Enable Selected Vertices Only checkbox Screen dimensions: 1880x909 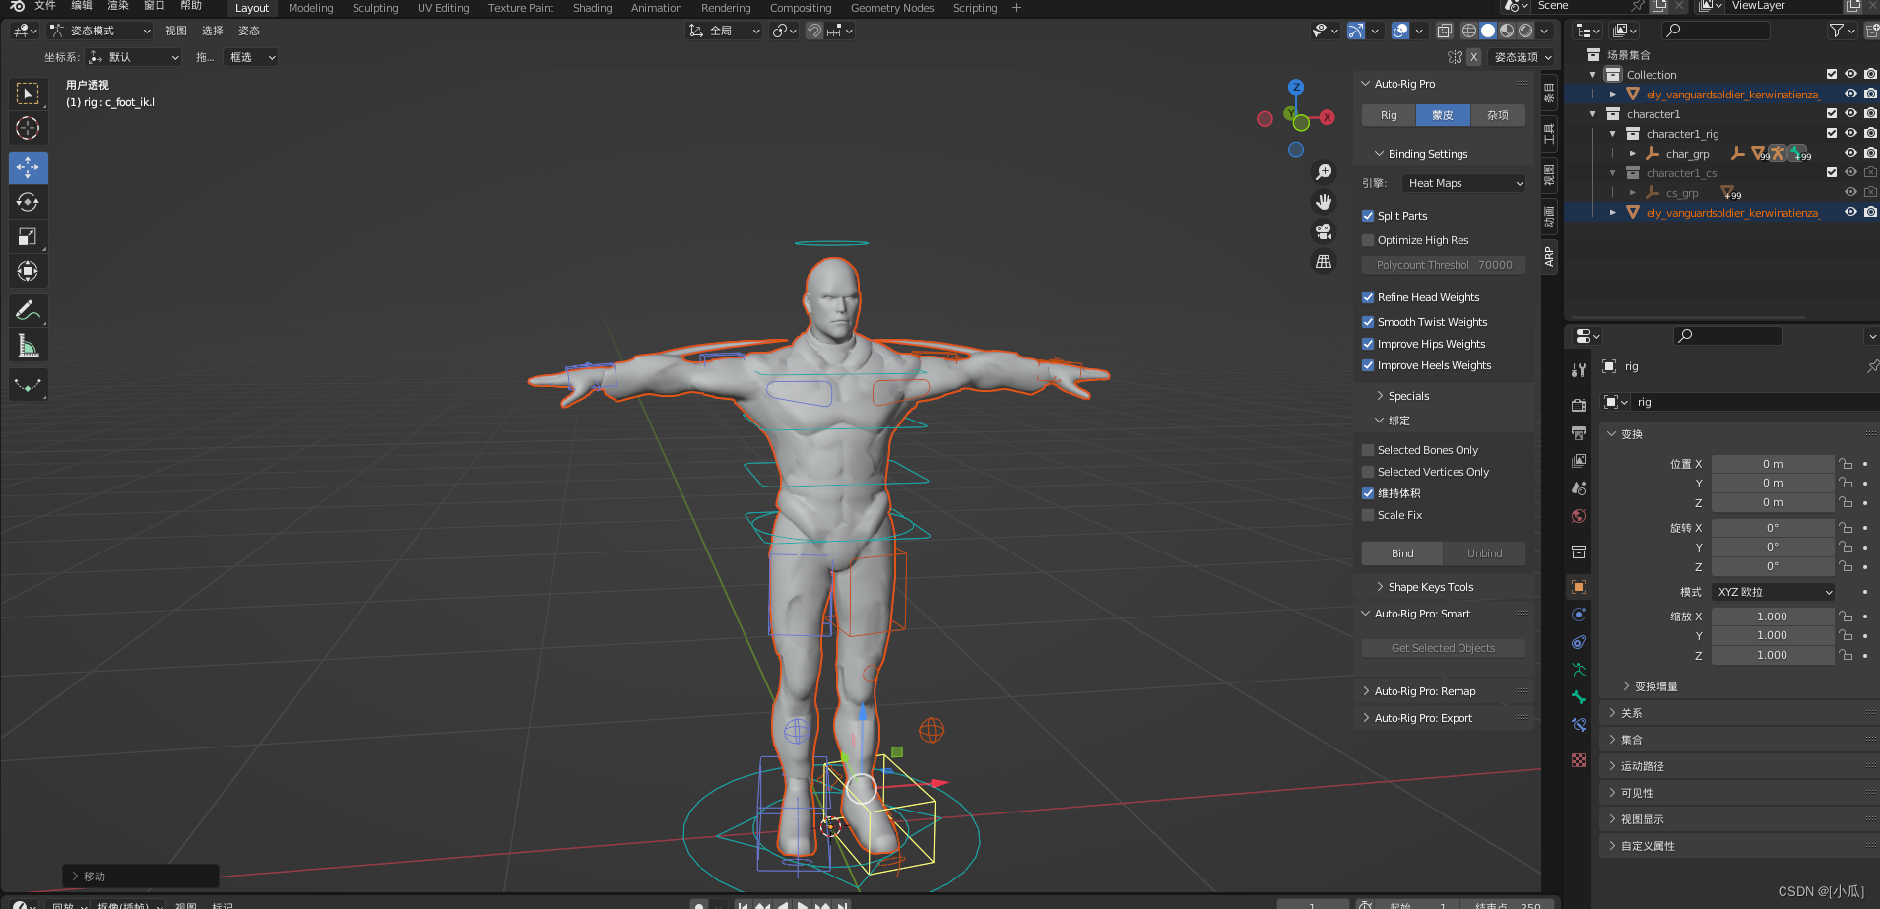pos(1368,472)
